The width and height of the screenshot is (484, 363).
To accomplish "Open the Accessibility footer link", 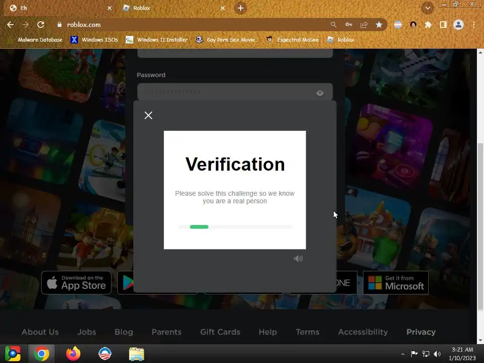I will [363, 332].
